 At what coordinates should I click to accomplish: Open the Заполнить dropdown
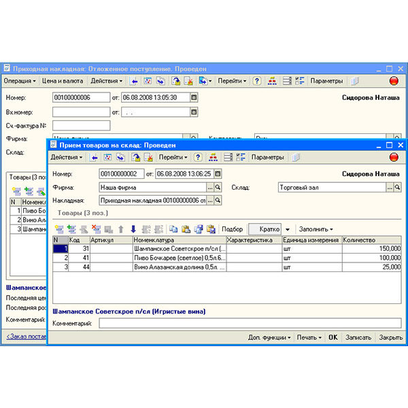point(316,229)
